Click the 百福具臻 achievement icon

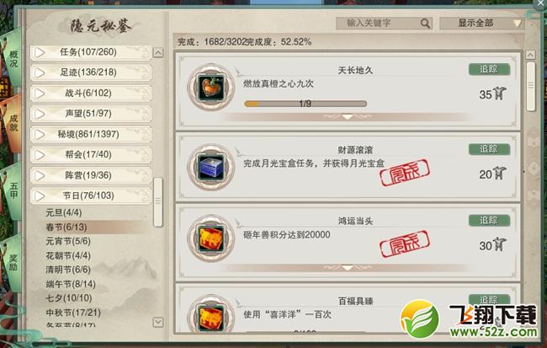(210, 319)
